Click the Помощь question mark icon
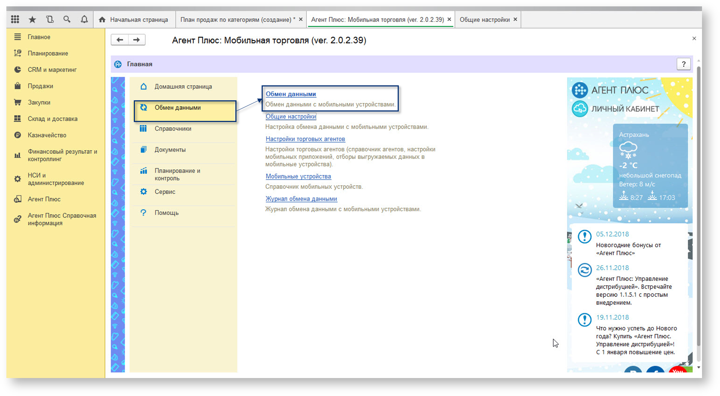Viewport: 720px width, 396px height. [143, 213]
